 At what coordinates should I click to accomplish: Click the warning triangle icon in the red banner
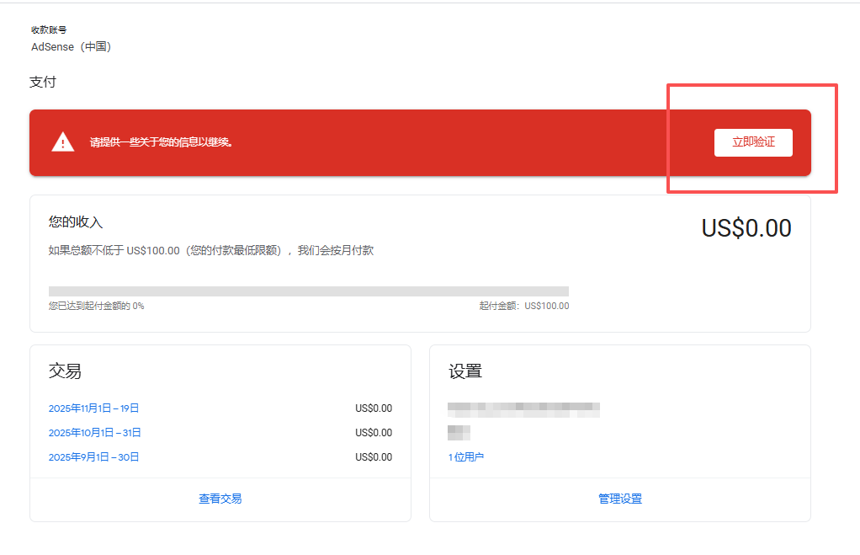click(61, 141)
